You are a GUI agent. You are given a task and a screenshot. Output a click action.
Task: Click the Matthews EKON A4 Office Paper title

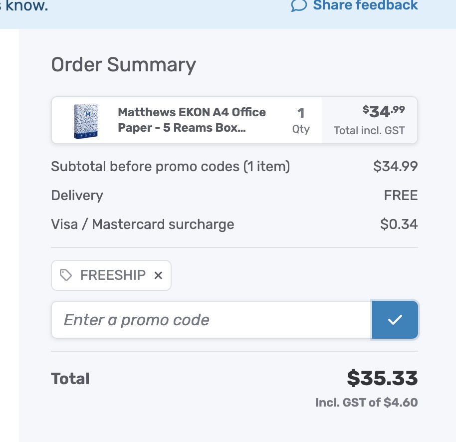click(x=192, y=120)
